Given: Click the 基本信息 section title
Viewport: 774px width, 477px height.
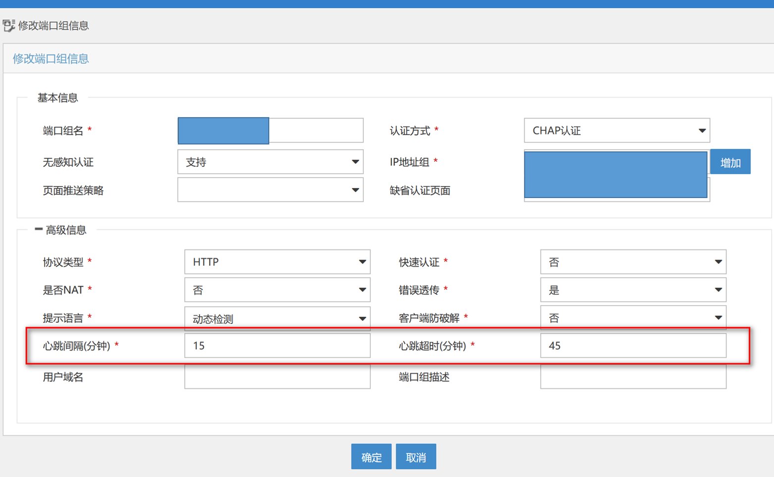Looking at the screenshot, I should coord(58,98).
